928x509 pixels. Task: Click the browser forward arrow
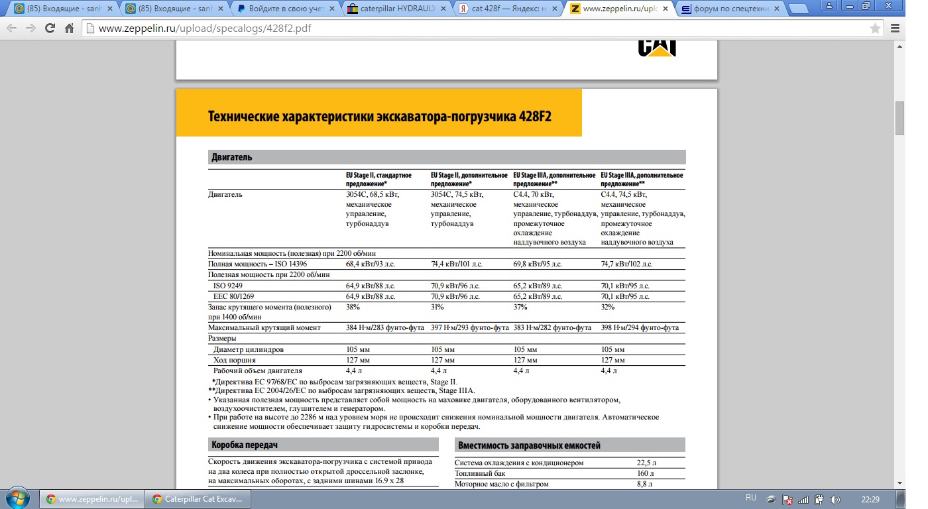pos(30,28)
